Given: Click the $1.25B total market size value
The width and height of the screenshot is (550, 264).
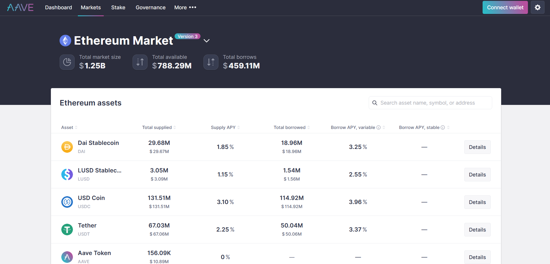Looking at the screenshot, I should pyautogui.click(x=92, y=66).
